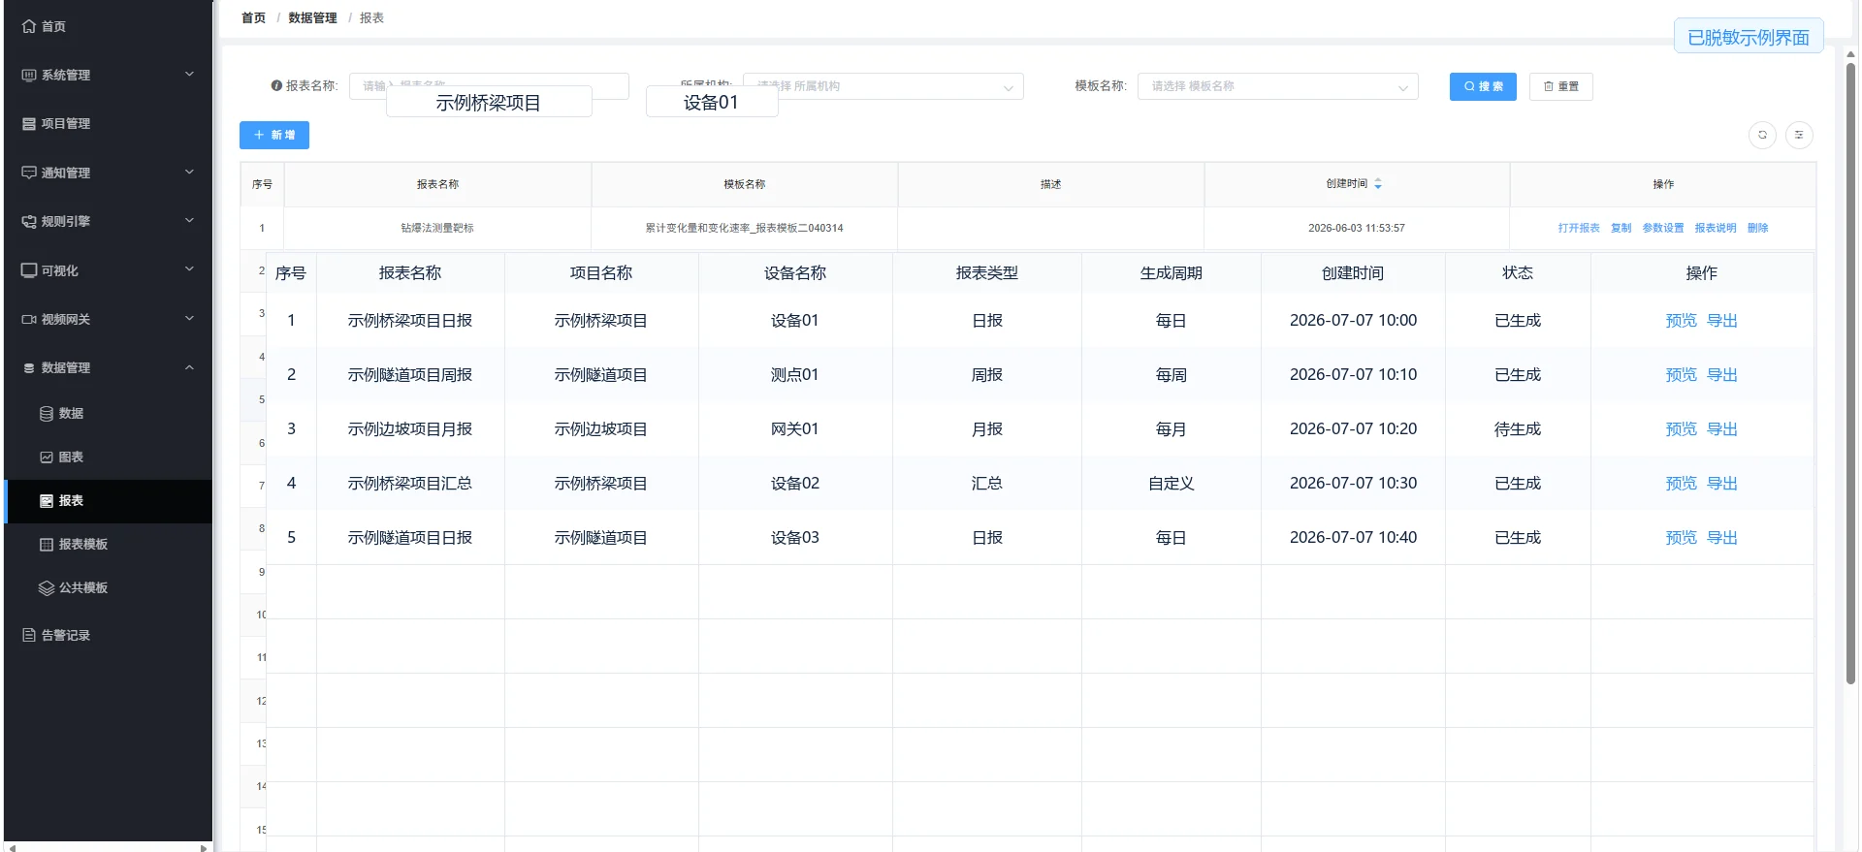Click the 规则引擎 sidebar icon
The image size is (1862, 852).
(29, 221)
